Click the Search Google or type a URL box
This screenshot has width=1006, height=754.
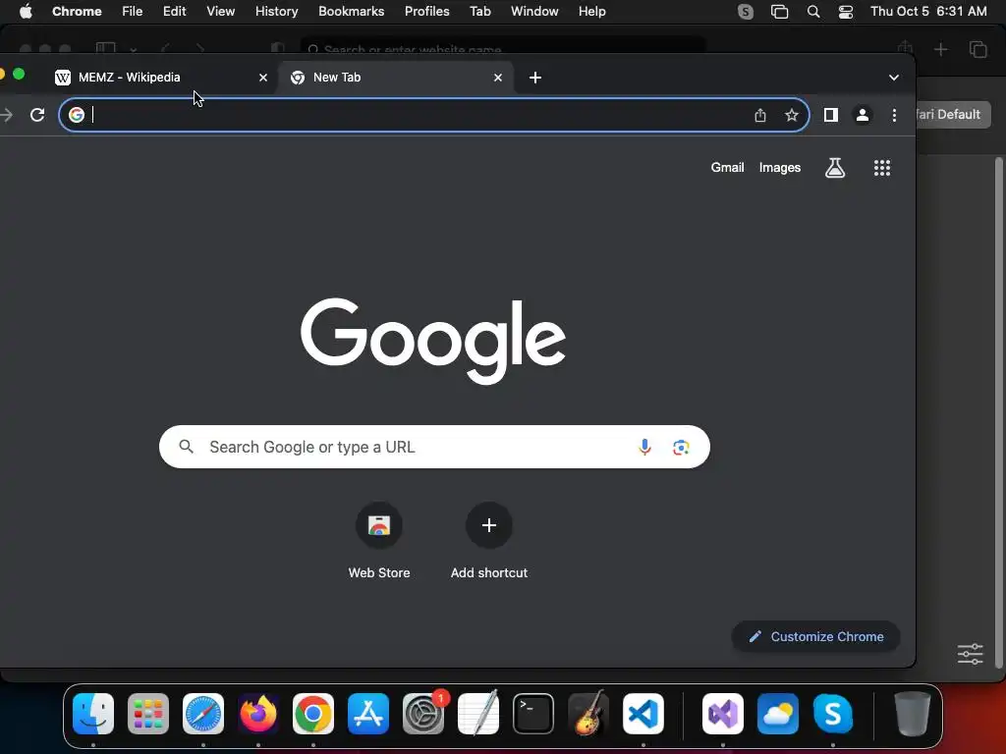[x=434, y=447]
